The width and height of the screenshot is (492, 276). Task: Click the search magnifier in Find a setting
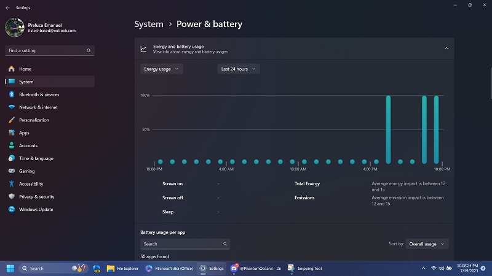(x=89, y=50)
